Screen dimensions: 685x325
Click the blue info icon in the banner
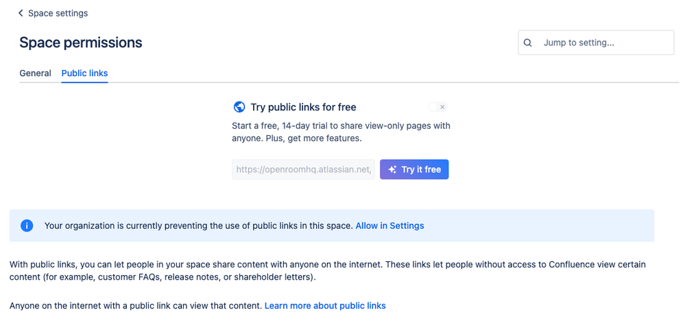[x=27, y=226]
